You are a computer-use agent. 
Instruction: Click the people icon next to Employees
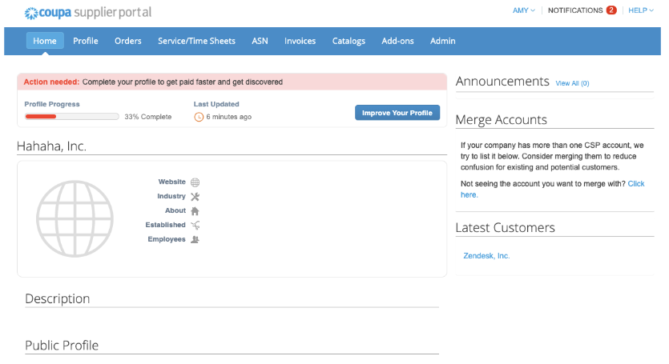click(x=195, y=240)
